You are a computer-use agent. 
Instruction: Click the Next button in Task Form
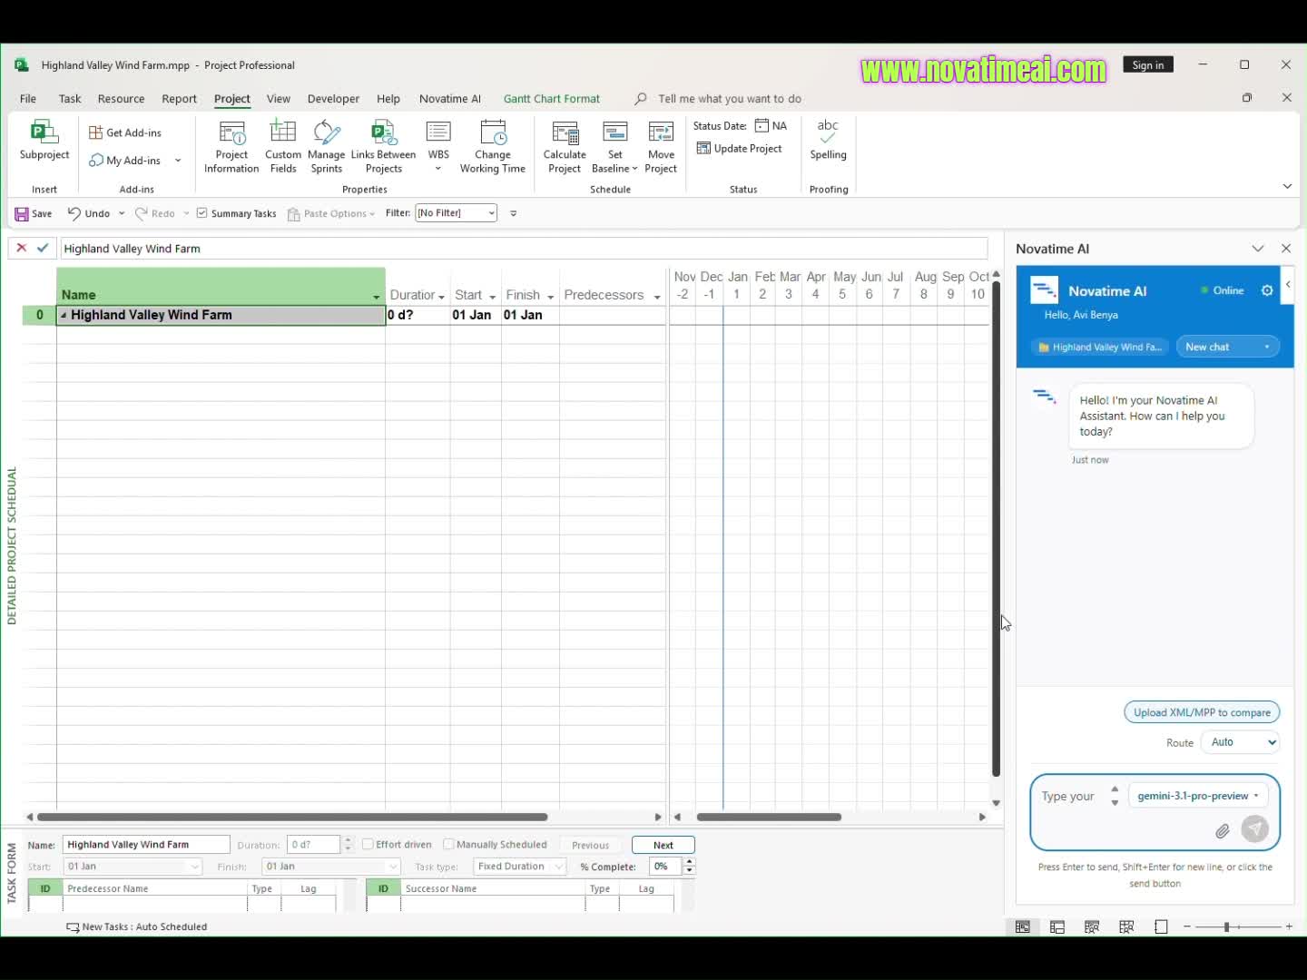coord(663,845)
